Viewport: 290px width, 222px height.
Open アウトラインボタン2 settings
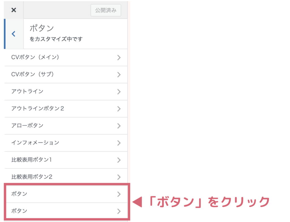tap(66, 109)
